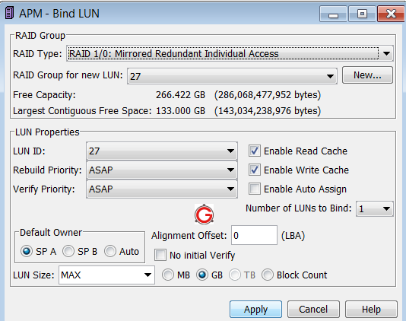Choose Block Count size unit
The height and width of the screenshot is (321, 406).
pos(268,275)
